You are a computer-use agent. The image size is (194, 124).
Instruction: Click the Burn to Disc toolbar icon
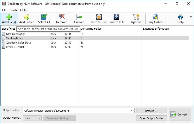tap(99, 17)
